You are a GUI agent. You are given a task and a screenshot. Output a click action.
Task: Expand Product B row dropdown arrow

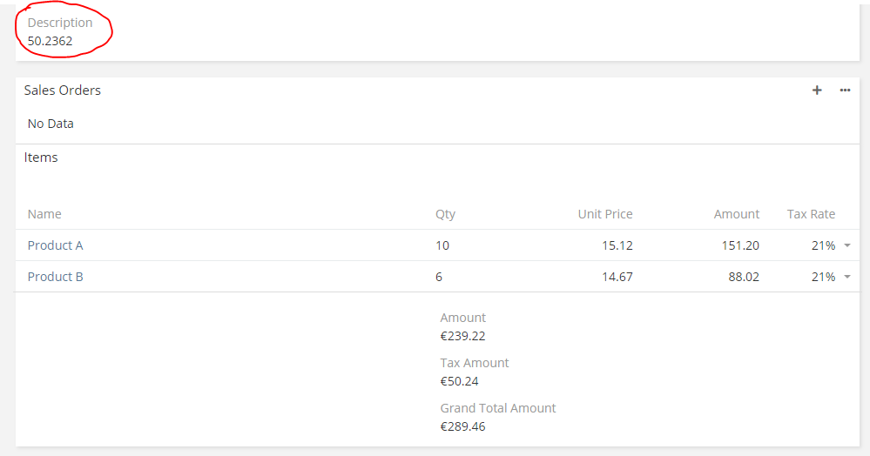[847, 278]
